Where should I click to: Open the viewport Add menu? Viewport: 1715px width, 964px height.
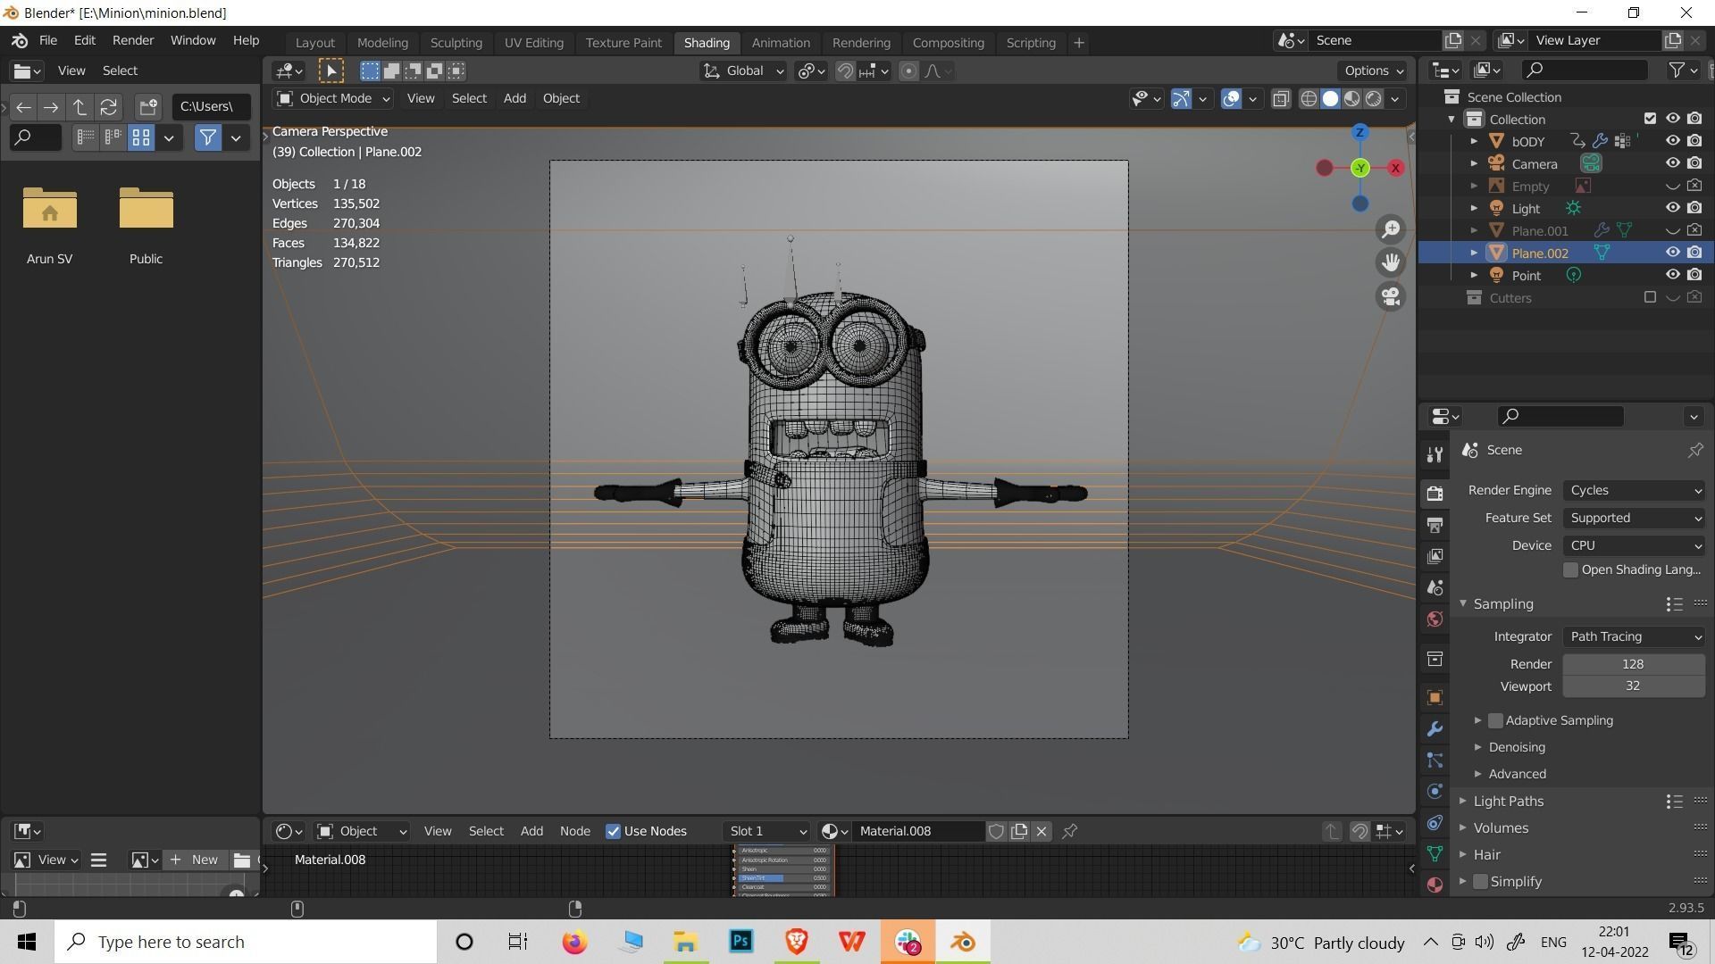pyautogui.click(x=514, y=98)
